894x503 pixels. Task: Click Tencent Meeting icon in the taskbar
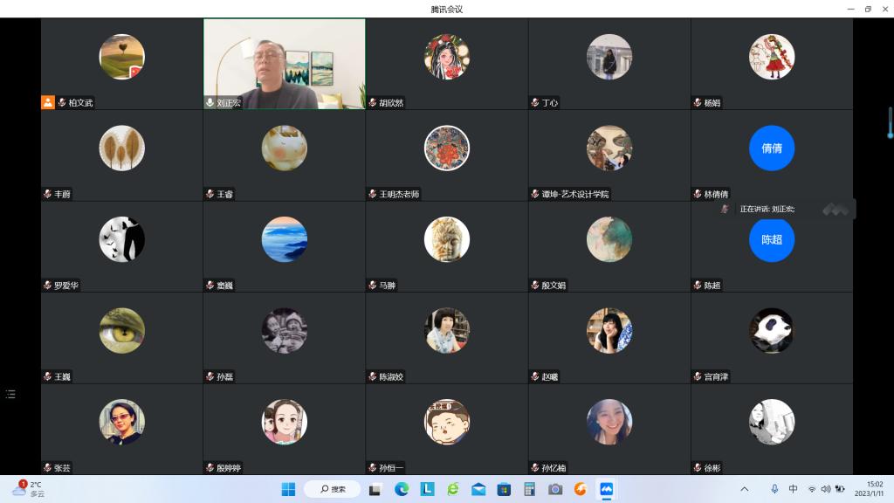606,489
